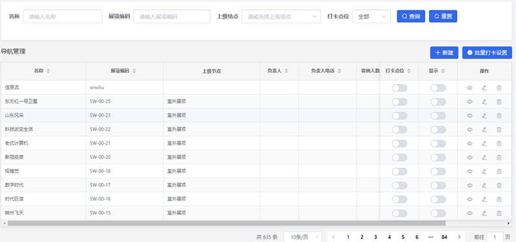The height and width of the screenshot is (242, 516).
Task: Open the eye icon for 科技改变生活
Action: point(470,130)
